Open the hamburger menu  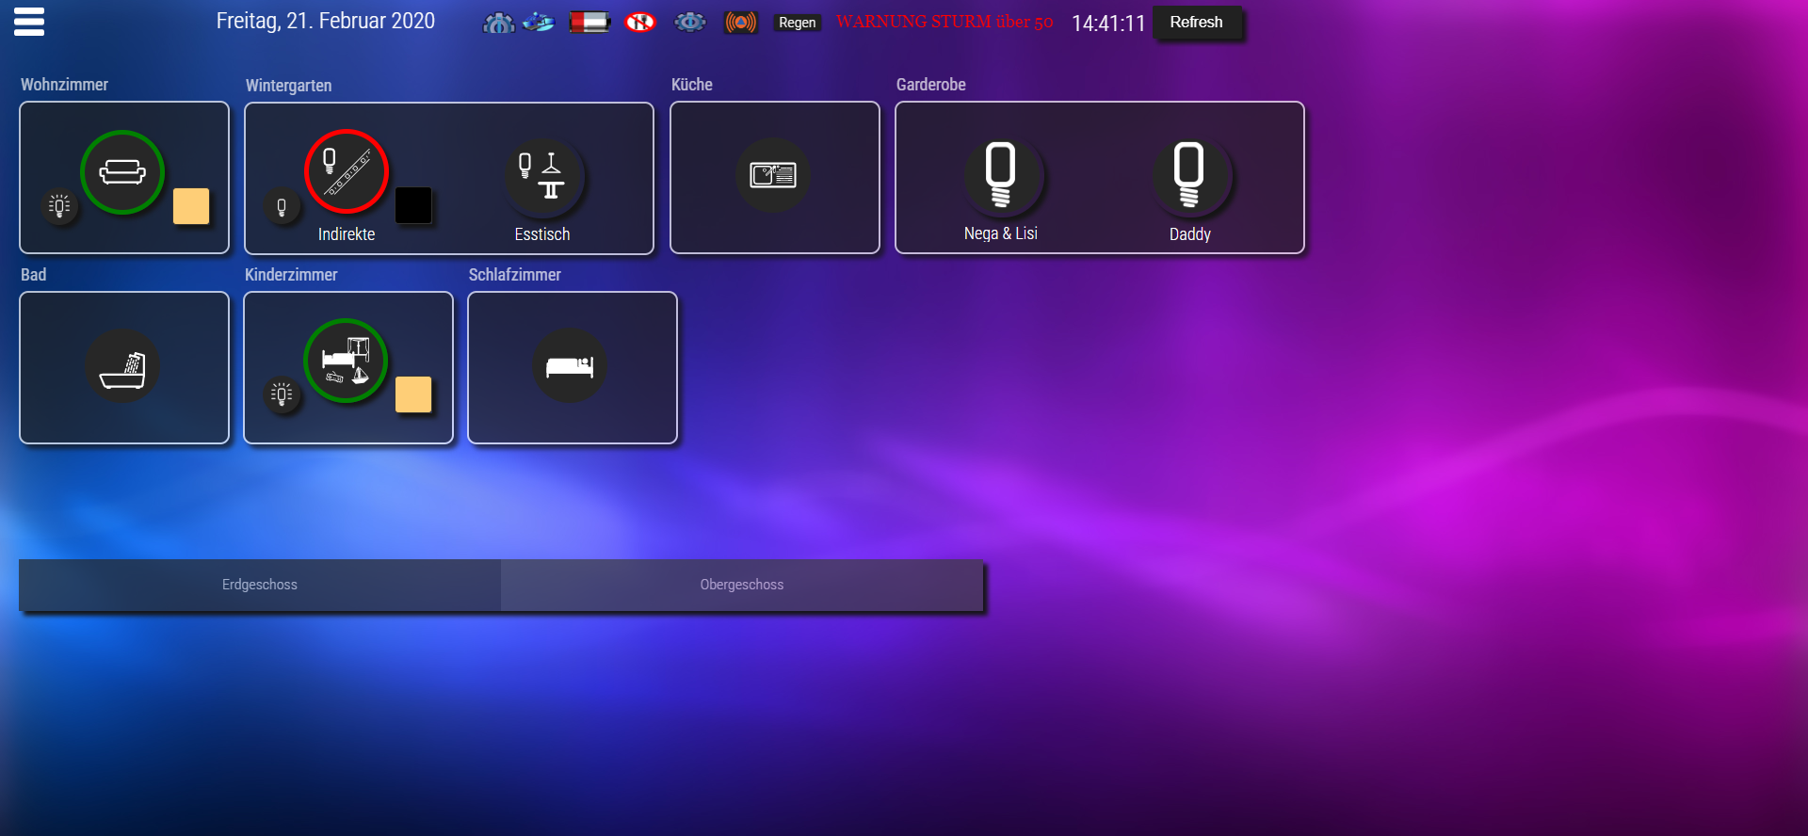[x=29, y=22]
